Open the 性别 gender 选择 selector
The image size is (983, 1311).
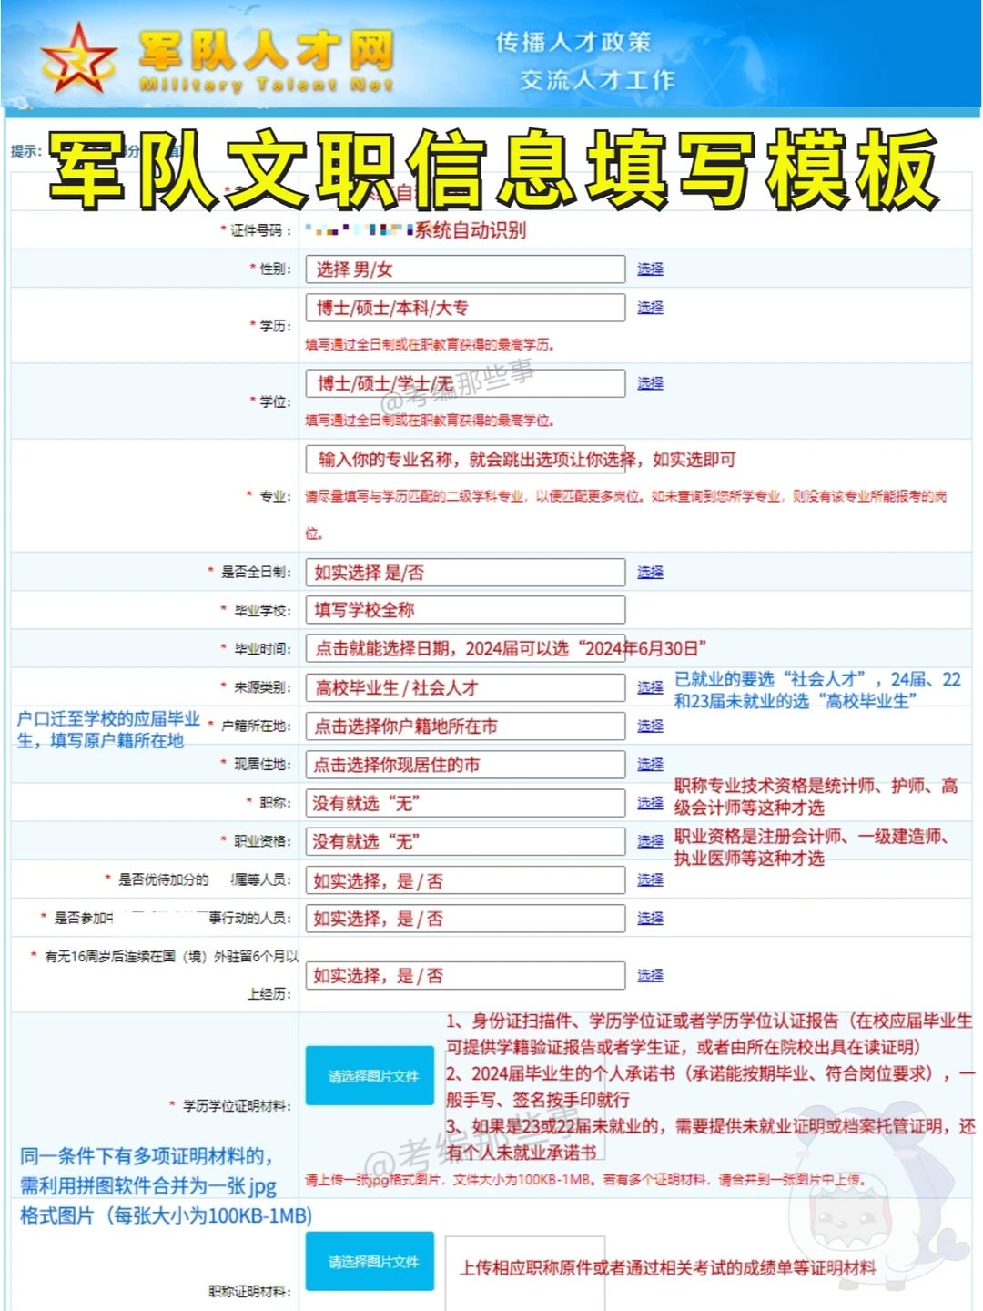click(x=649, y=269)
